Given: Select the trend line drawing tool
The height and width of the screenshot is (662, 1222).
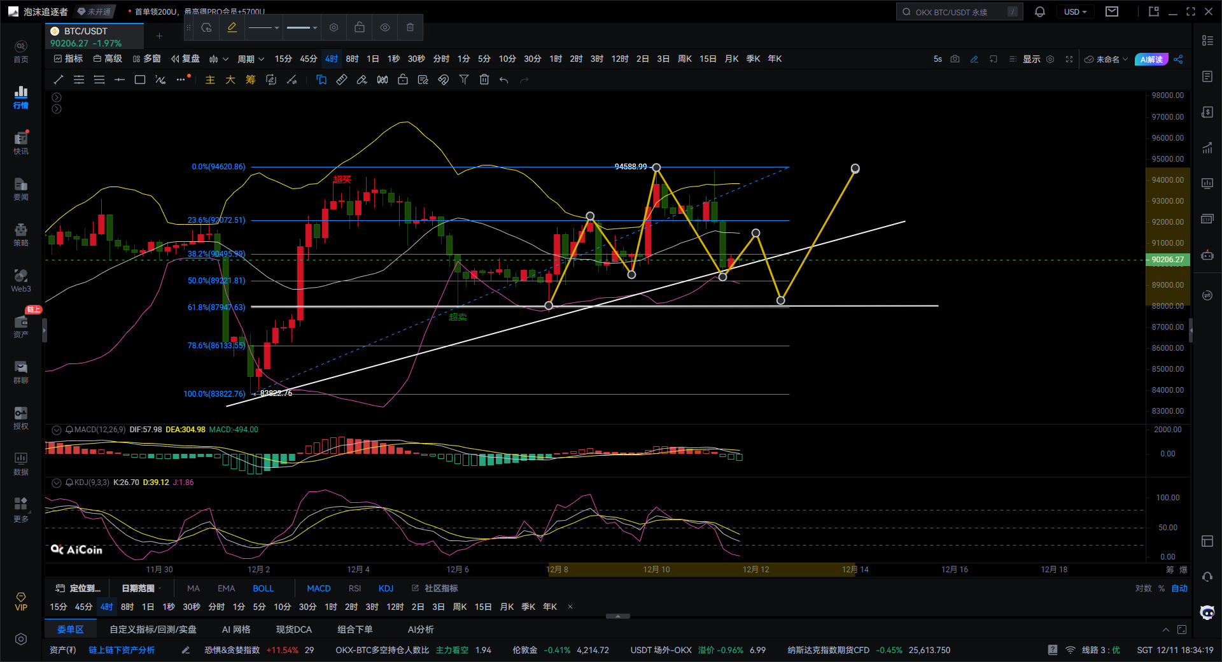Looking at the screenshot, I should pyautogui.click(x=59, y=80).
